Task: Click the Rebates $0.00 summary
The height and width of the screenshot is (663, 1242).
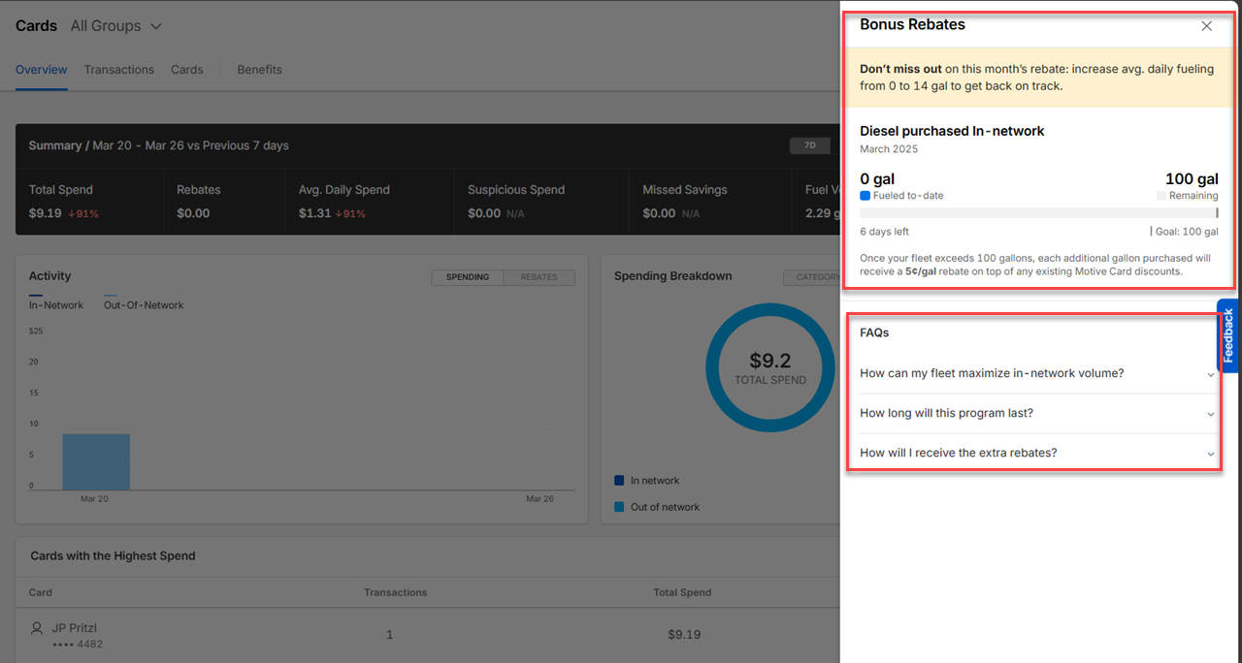Action: coord(199,202)
